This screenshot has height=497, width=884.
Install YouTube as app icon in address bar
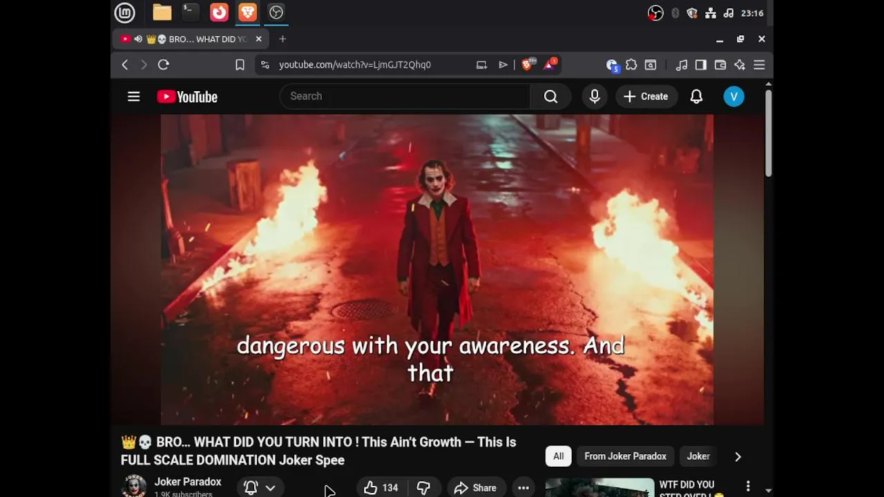click(481, 65)
